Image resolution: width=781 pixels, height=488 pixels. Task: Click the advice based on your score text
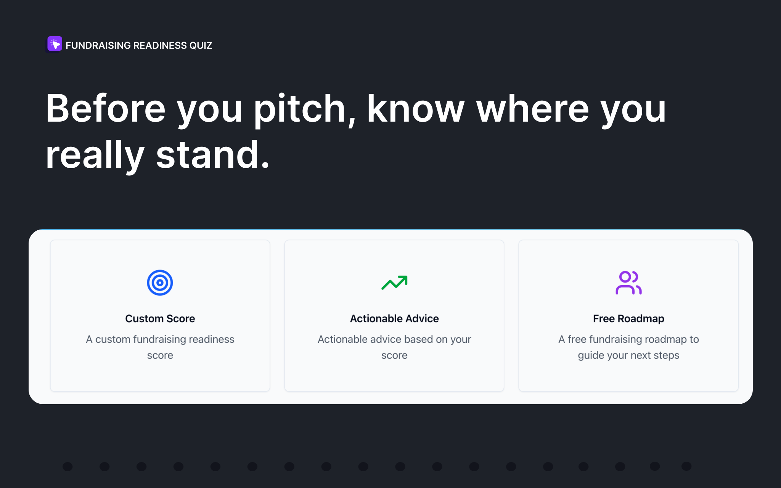pos(394,347)
